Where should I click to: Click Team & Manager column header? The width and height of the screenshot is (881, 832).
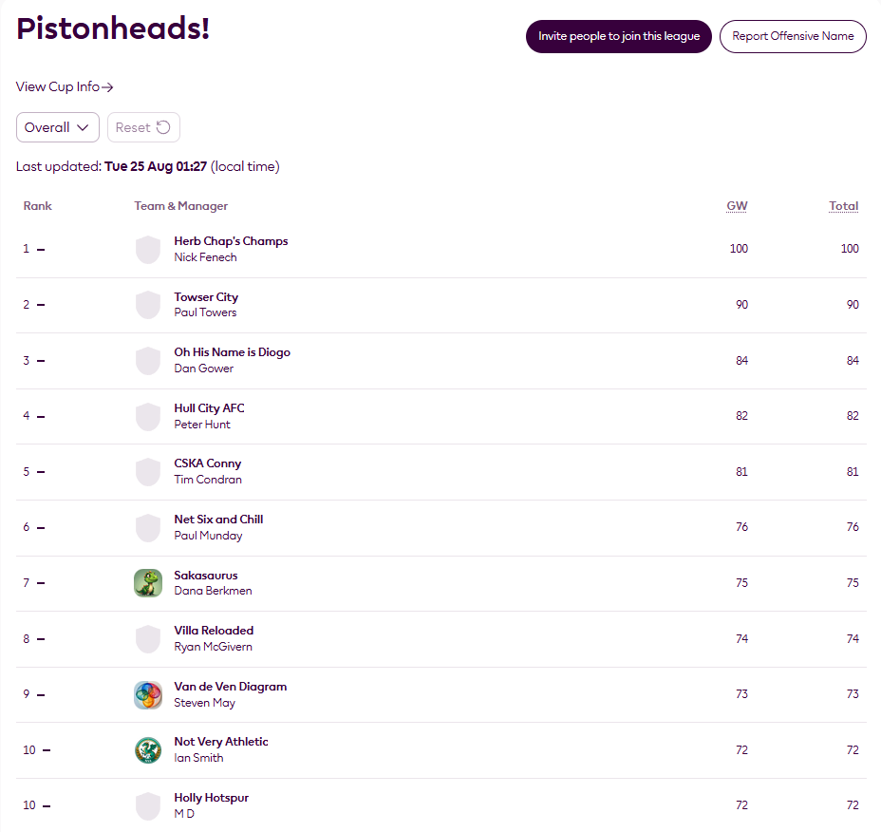click(x=181, y=206)
